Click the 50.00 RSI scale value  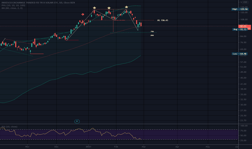(244, 135)
